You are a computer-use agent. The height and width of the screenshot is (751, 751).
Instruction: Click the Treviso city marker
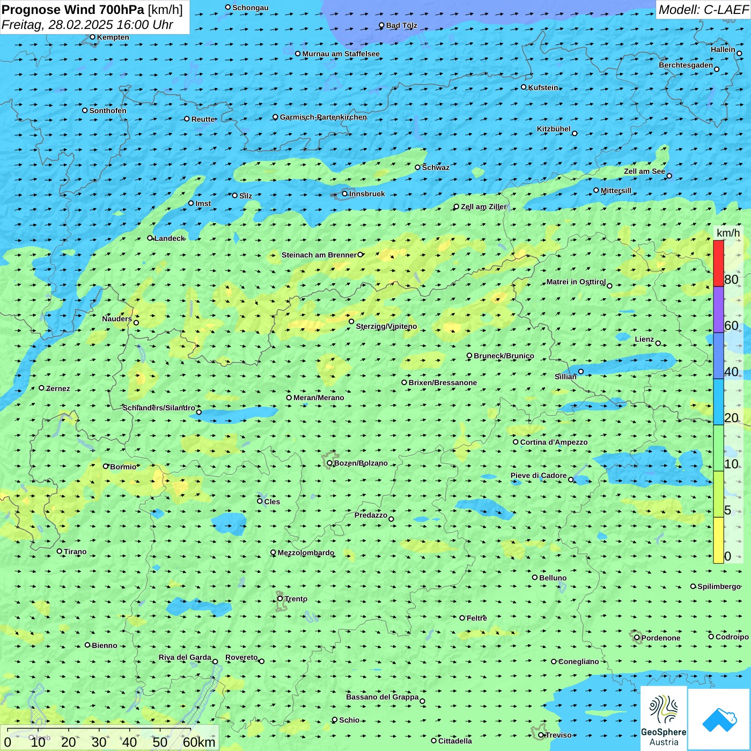pos(541,735)
